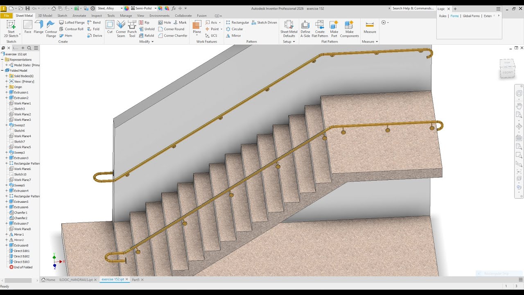
Task: Select the Contour Roll command
Action: 71,29
